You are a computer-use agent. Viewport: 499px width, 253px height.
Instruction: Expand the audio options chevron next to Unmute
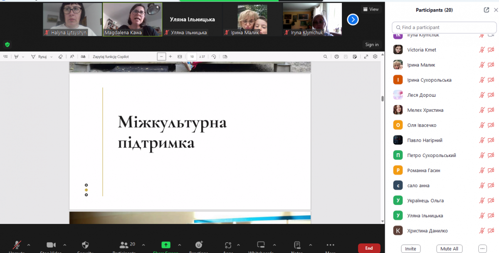[x=29, y=246]
